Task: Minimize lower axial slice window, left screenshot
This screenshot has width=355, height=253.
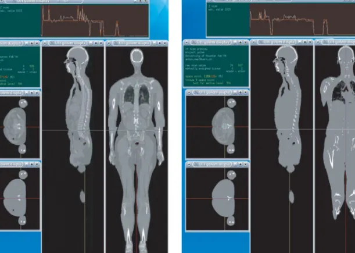Action: coord(27,164)
